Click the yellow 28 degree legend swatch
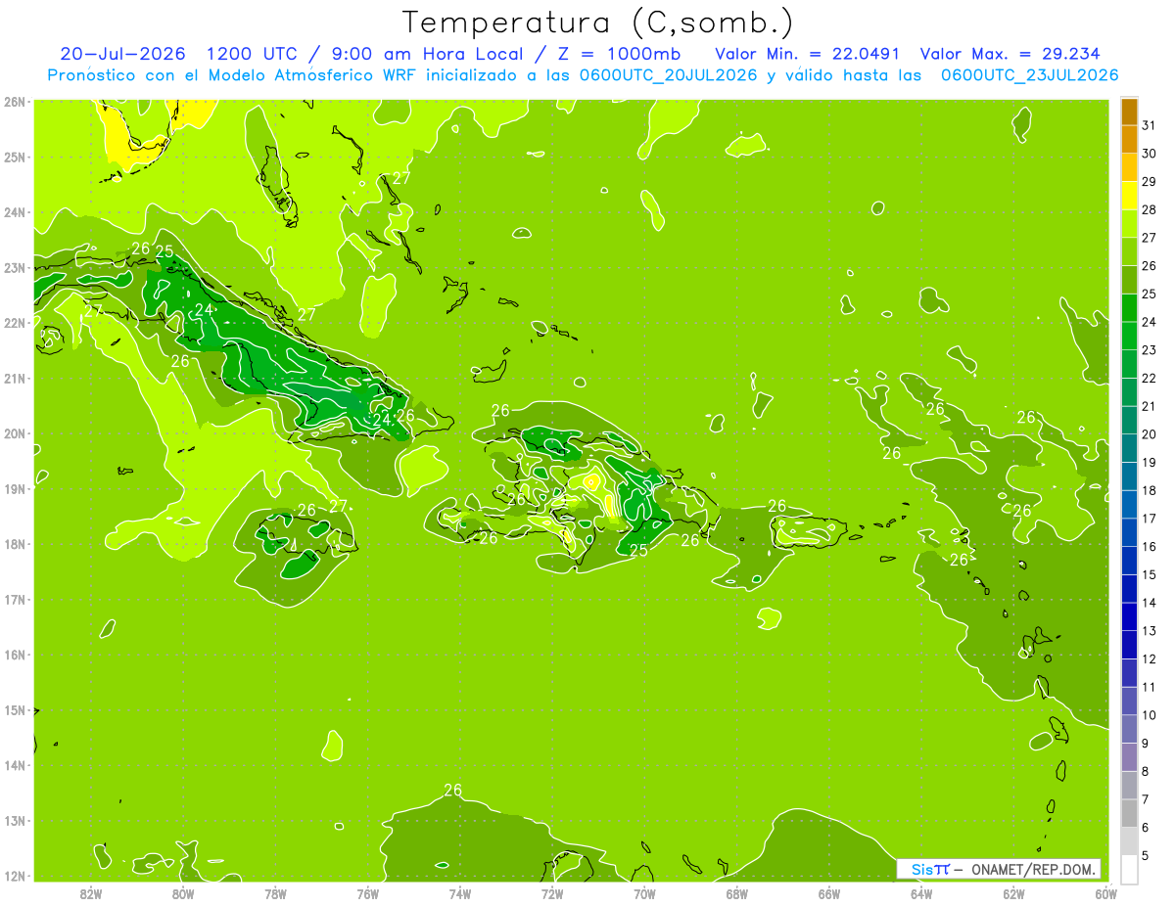This screenshot has width=1175, height=907. 1129,196
